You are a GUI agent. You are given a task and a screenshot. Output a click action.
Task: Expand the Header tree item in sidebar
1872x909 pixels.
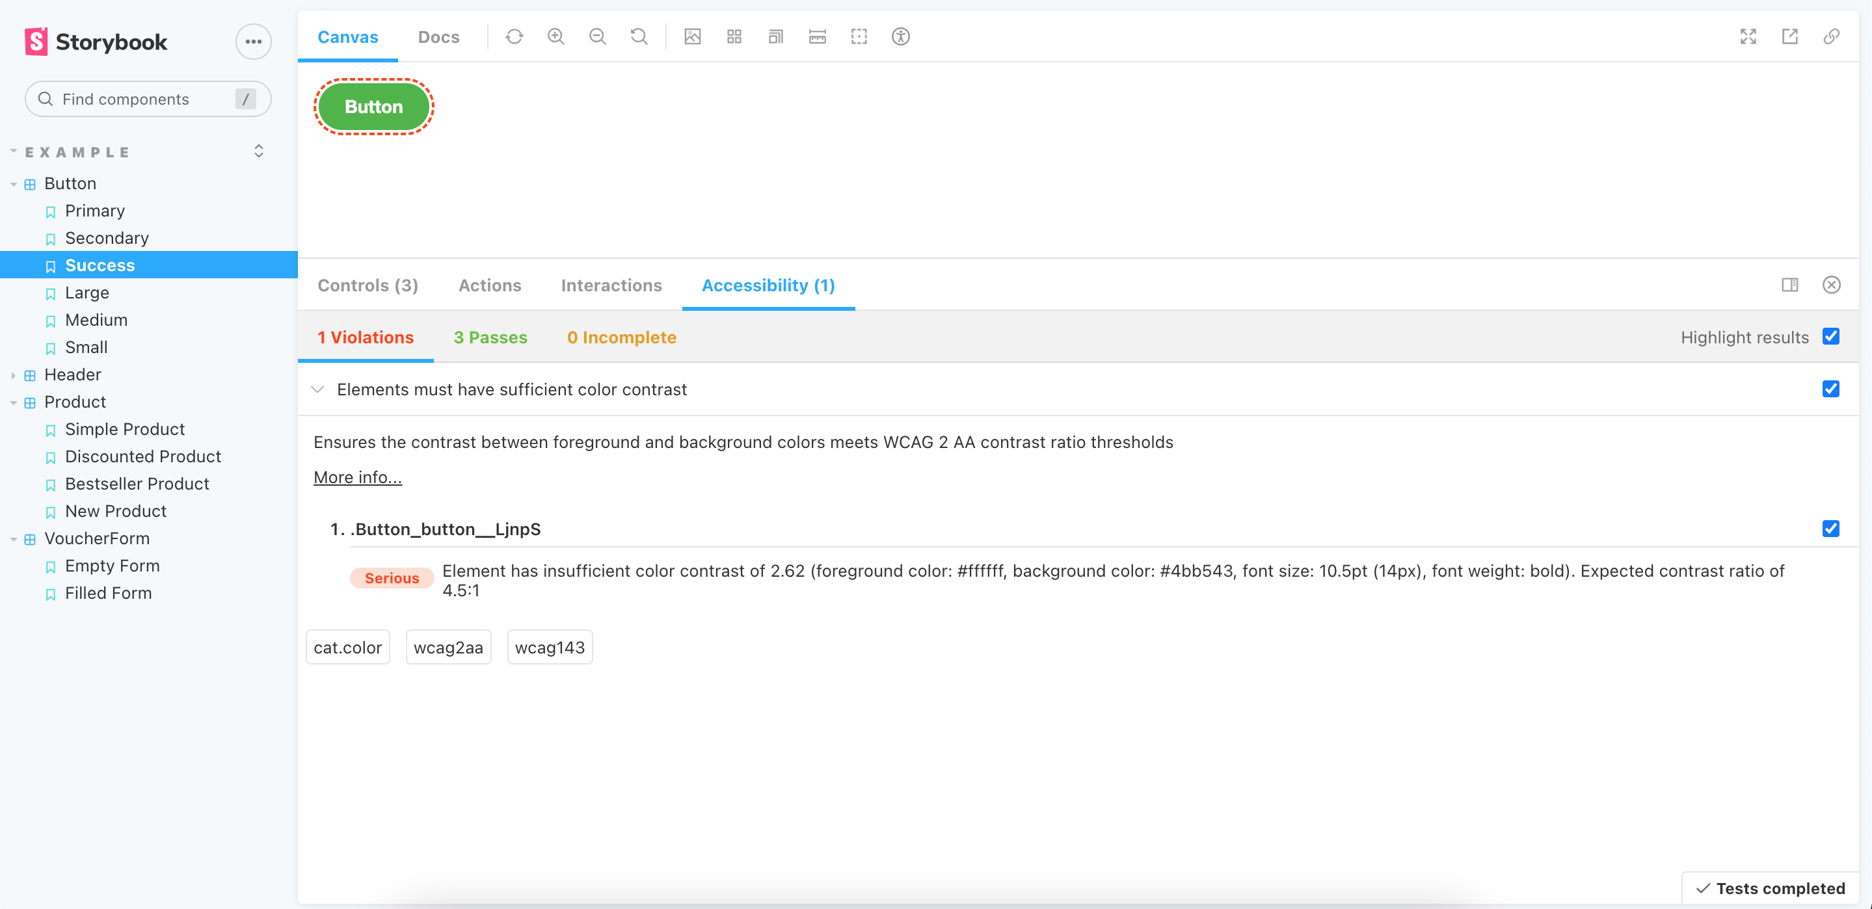point(13,375)
